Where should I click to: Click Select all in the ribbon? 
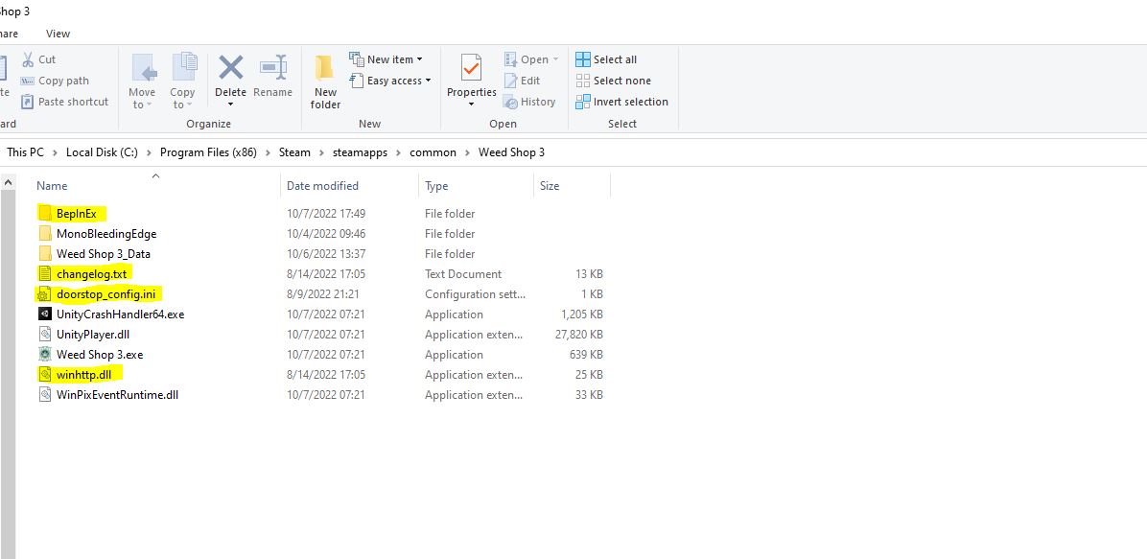606,59
